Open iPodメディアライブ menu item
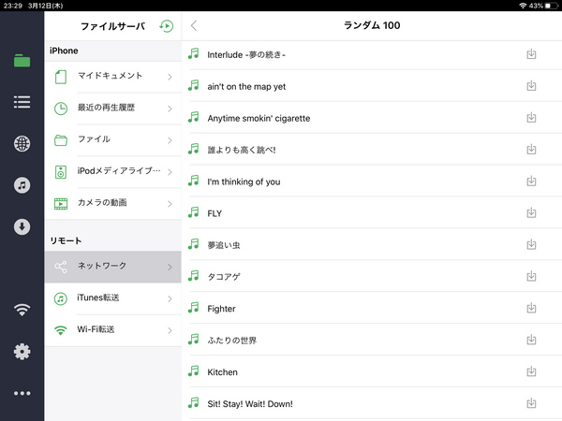Screen dimensions: 562x421 coord(113,172)
